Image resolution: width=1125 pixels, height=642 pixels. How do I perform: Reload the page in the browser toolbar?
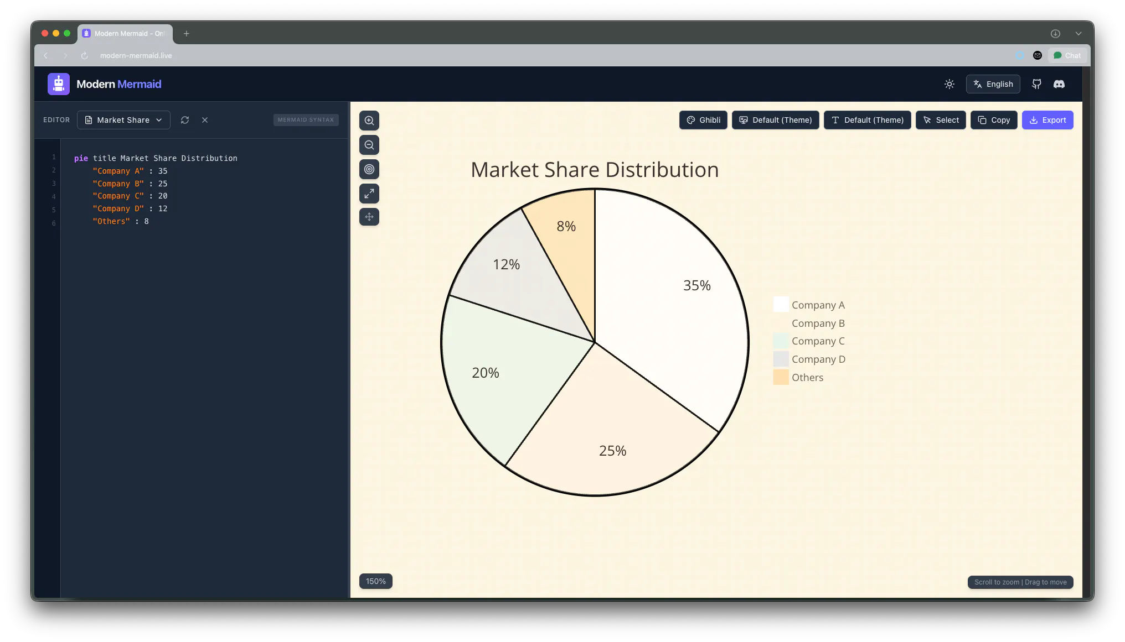pyautogui.click(x=85, y=55)
